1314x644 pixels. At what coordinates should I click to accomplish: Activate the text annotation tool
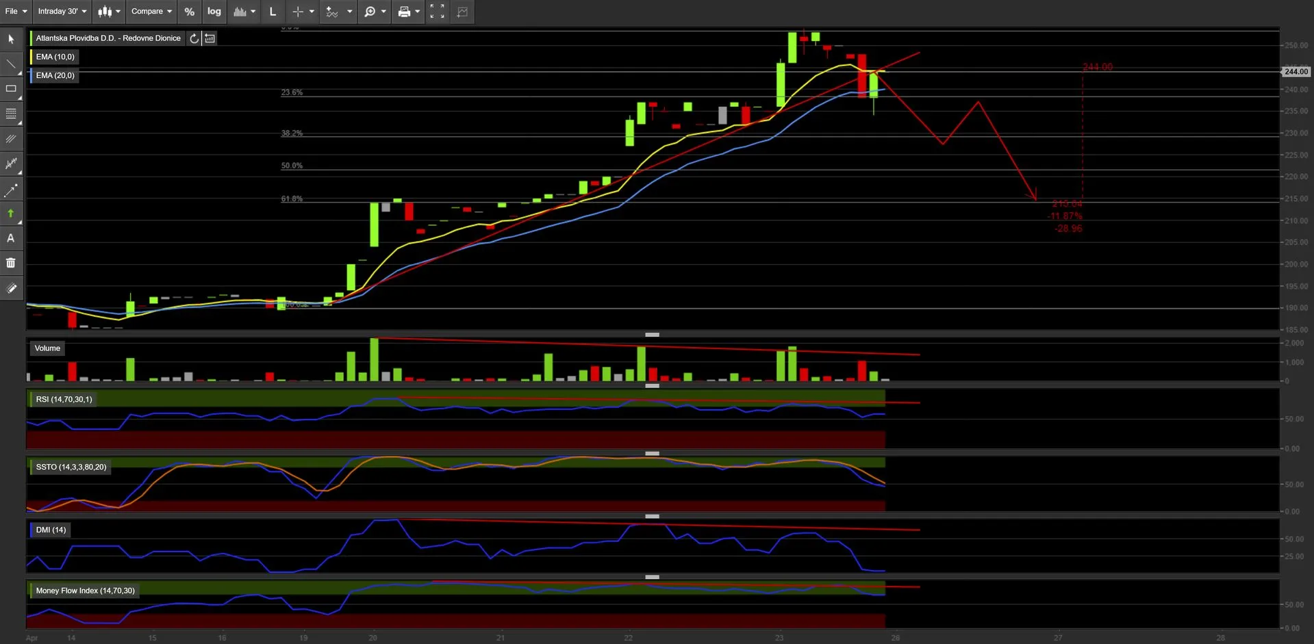[11, 238]
